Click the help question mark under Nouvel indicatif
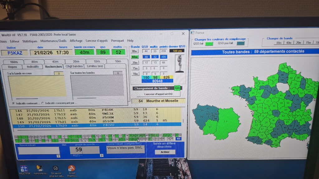The image size is (319, 179). (58, 156)
